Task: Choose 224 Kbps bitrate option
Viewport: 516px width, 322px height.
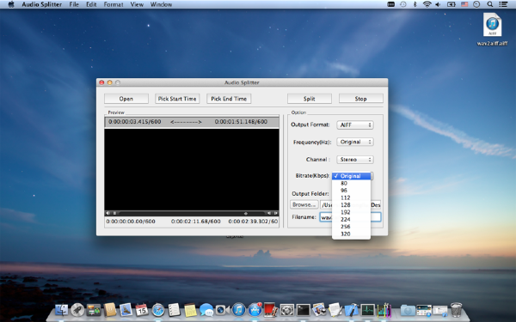Action: point(351,220)
